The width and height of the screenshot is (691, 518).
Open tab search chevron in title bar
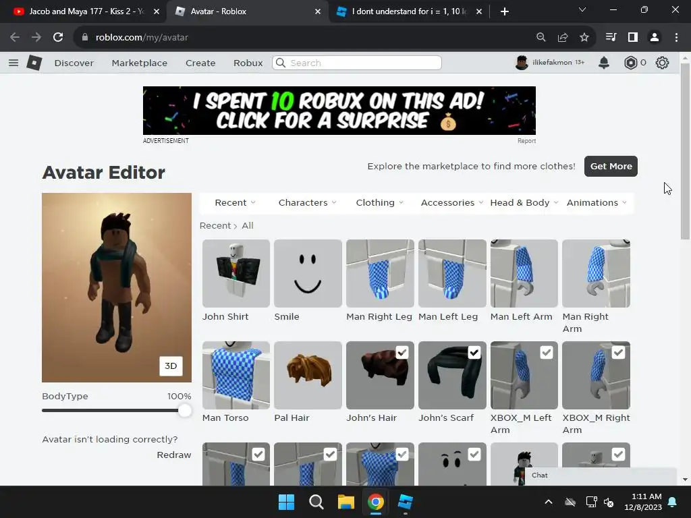[x=582, y=9]
